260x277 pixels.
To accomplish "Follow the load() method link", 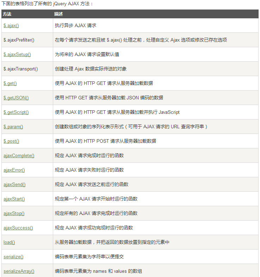I will coord(9,242).
